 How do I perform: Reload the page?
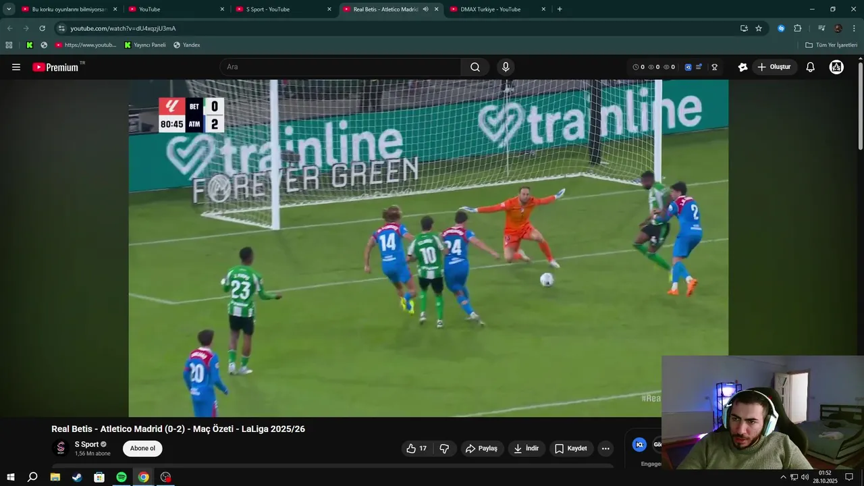(x=42, y=28)
